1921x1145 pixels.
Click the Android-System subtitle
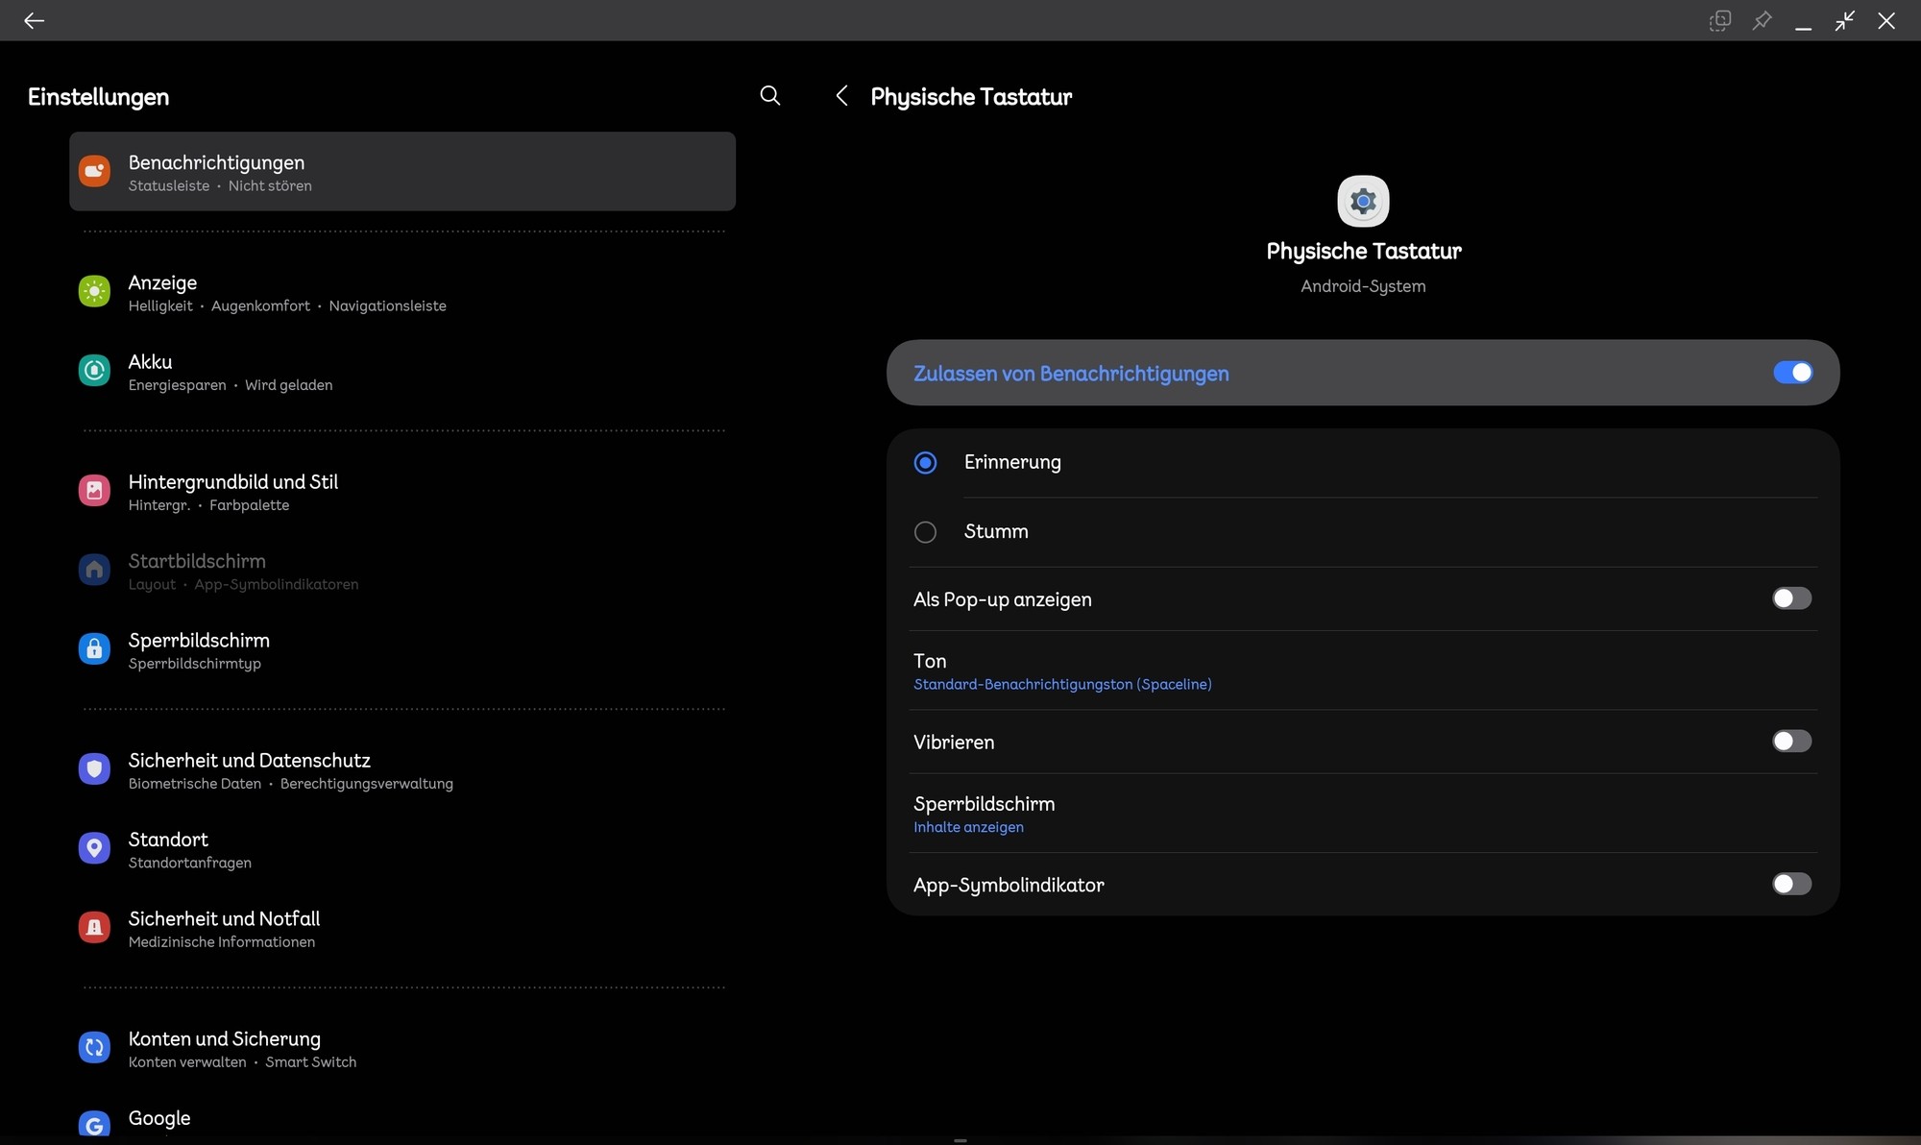pyautogui.click(x=1363, y=286)
